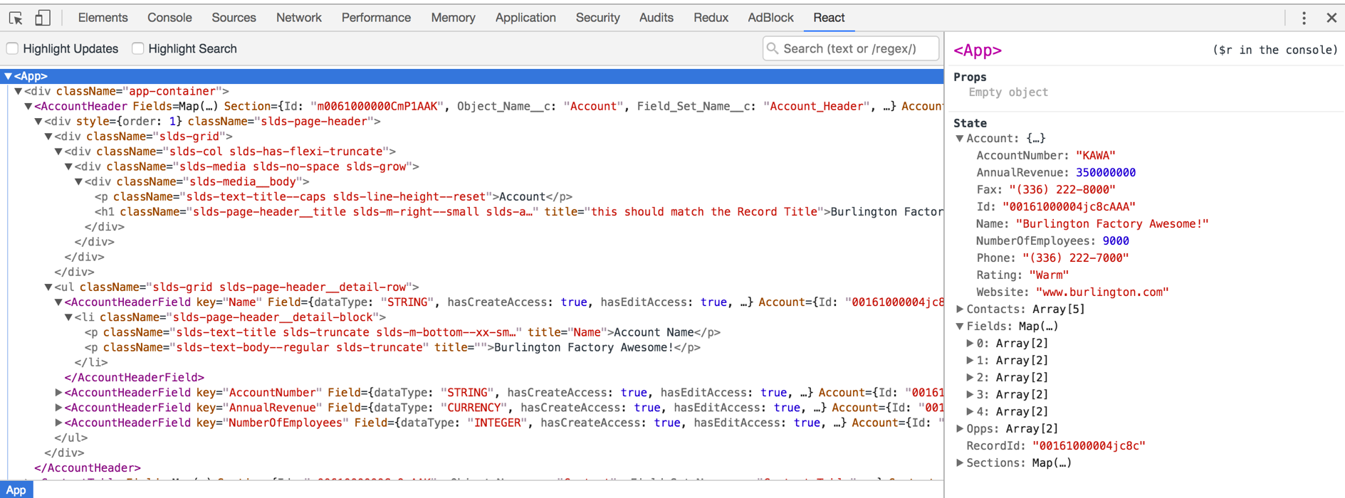Image resolution: width=1345 pixels, height=498 pixels.
Task: Focus the Search text or regex field
Action: 851,48
